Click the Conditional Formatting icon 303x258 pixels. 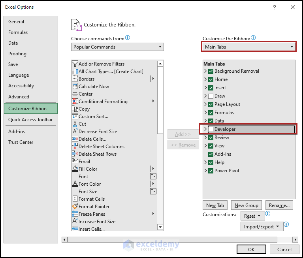point(75,102)
